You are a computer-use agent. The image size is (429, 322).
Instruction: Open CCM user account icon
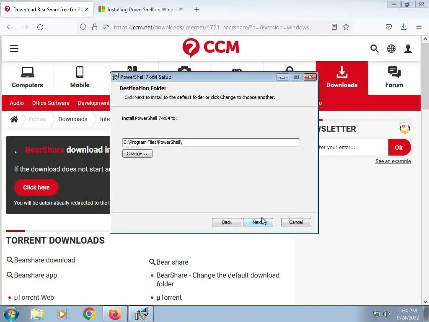click(x=408, y=49)
